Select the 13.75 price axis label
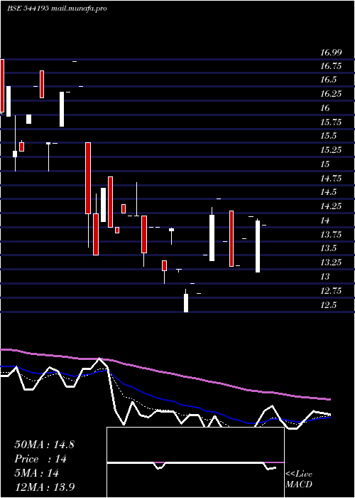 [331, 235]
